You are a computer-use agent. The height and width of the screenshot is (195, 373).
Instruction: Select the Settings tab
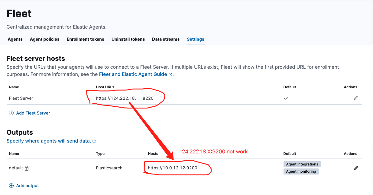coord(196,39)
